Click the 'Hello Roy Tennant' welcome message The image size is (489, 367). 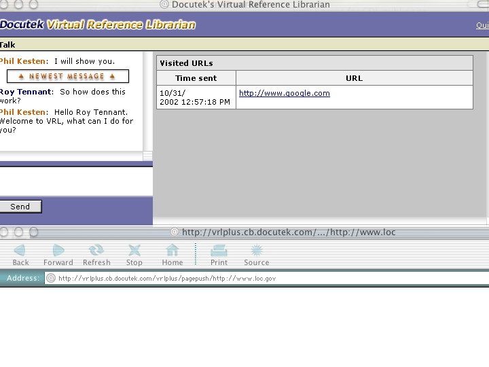click(66, 121)
